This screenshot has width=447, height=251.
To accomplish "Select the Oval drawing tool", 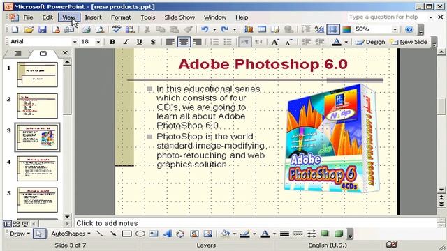I will [x=140, y=234].
